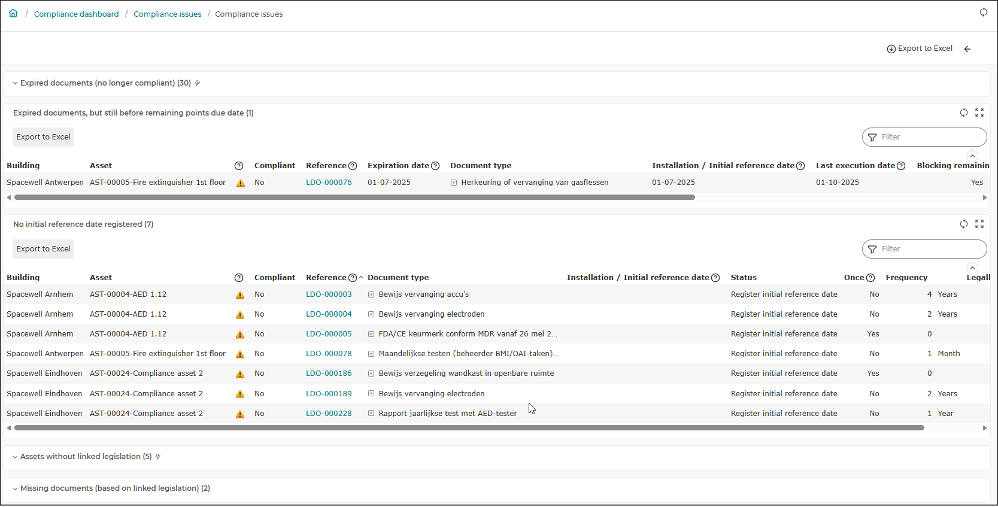Select the Rapport jaarlijkse test met AED-tester cell
This screenshot has width=998, height=507.
(x=448, y=414)
